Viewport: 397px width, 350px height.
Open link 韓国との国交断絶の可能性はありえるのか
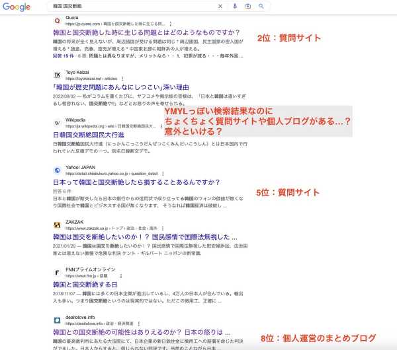coord(142,332)
